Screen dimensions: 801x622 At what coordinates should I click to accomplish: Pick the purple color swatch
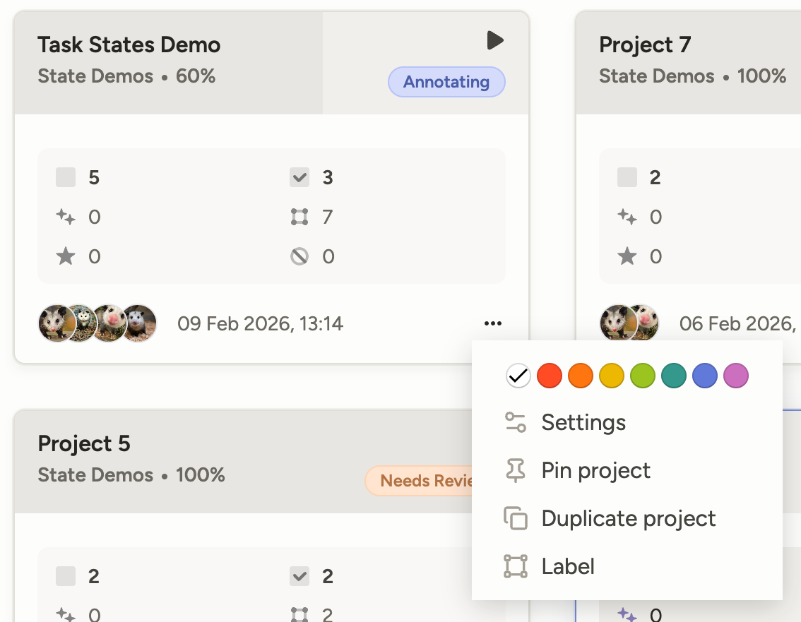[736, 376]
